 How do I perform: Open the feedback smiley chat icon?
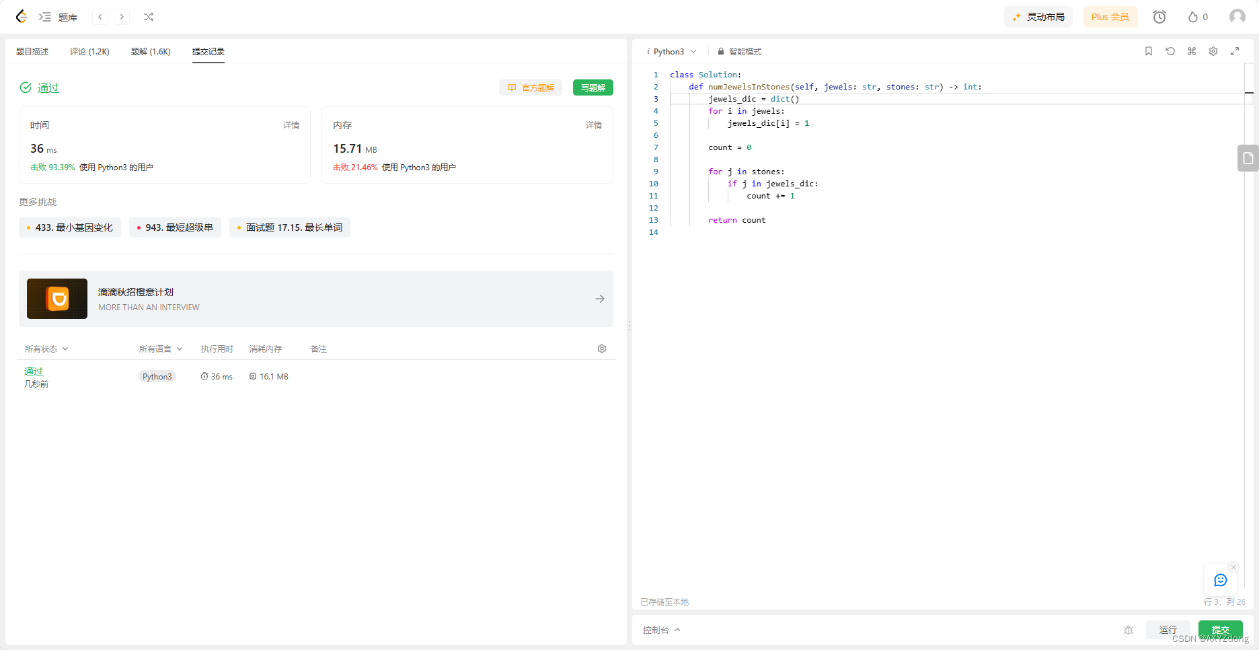click(x=1221, y=580)
